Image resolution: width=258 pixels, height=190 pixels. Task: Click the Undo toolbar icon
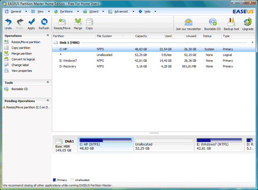pyautogui.click(x=8, y=22)
